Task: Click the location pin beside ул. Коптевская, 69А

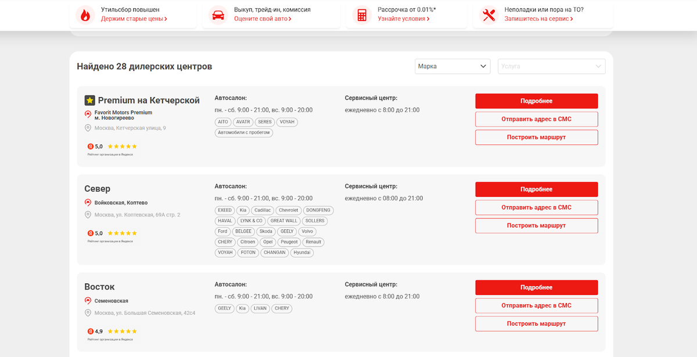Action: [x=88, y=215]
